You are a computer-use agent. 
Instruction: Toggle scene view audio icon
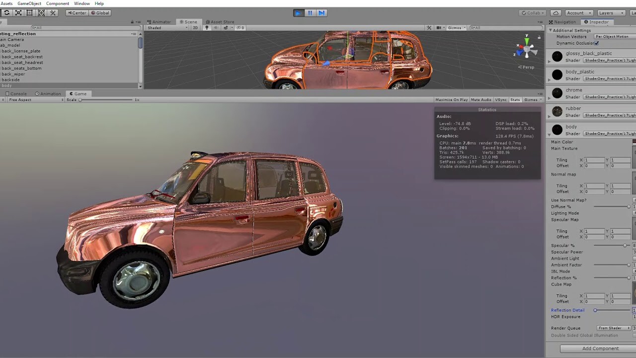coord(217,27)
